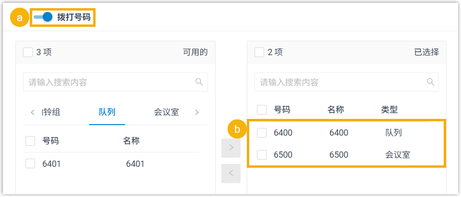Tick the checkbox for extension 6401
The height and width of the screenshot is (197, 461).
[30, 164]
